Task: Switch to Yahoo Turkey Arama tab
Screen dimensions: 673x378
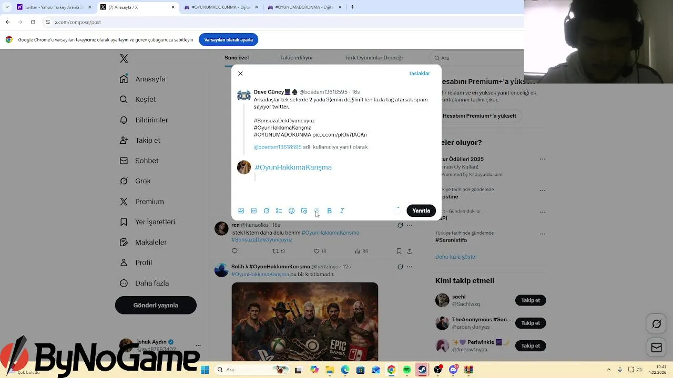Action: pyautogui.click(x=54, y=7)
